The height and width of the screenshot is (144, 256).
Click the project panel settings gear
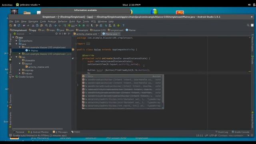pyautogui.click(x=65, y=34)
